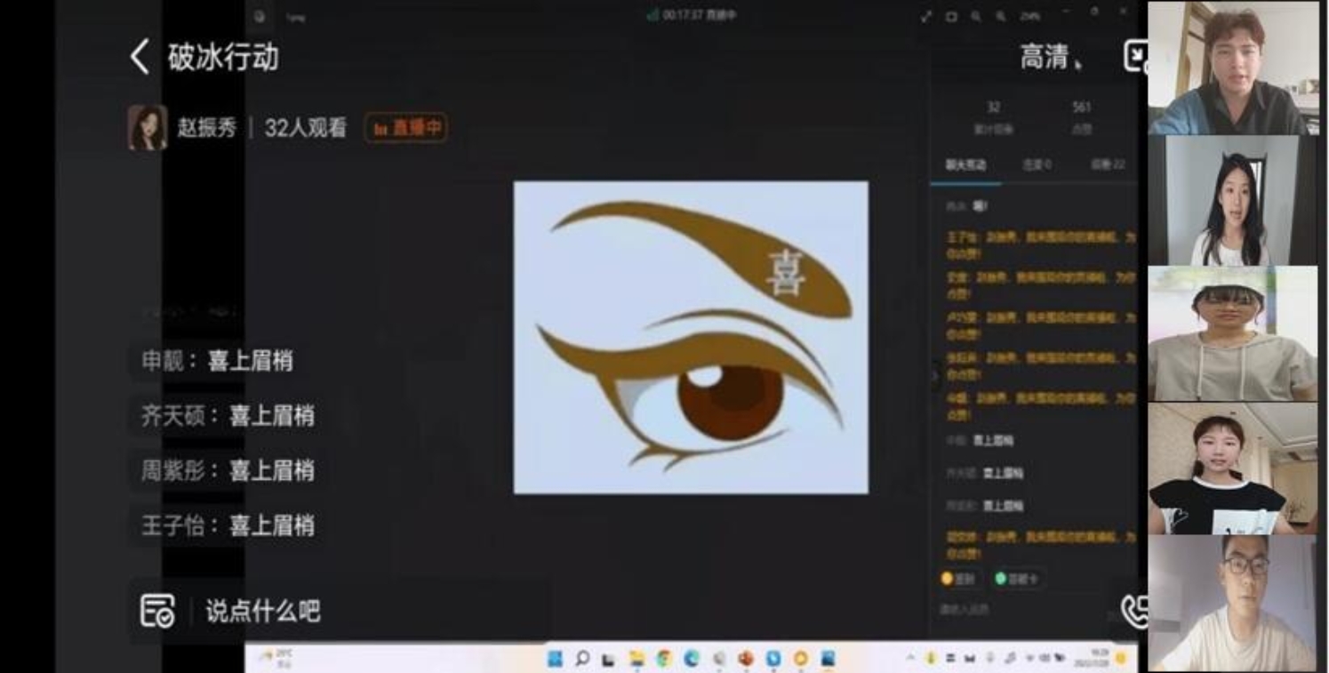Screen dimensions: 1329x673
Task: Open File Explorer from the taskbar
Action: (x=636, y=659)
